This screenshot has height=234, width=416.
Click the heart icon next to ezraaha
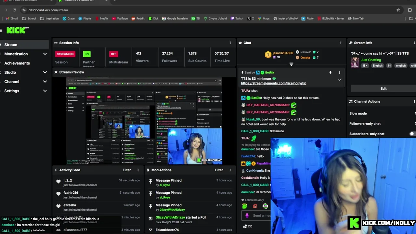[58, 206]
